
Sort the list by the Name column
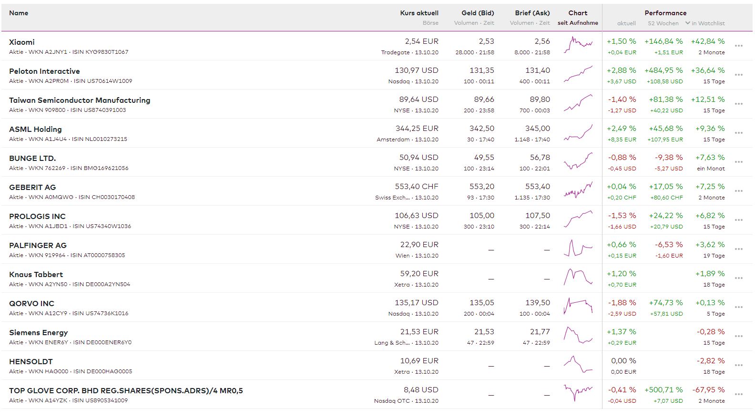(19, 13)
